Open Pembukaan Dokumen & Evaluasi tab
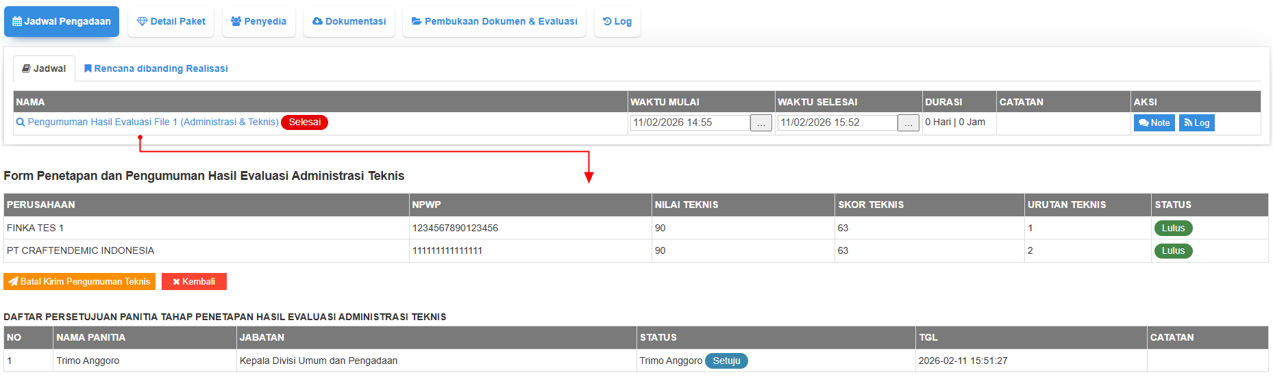The width and height of the screenshot is (1273, 379). tap(495, 21)
